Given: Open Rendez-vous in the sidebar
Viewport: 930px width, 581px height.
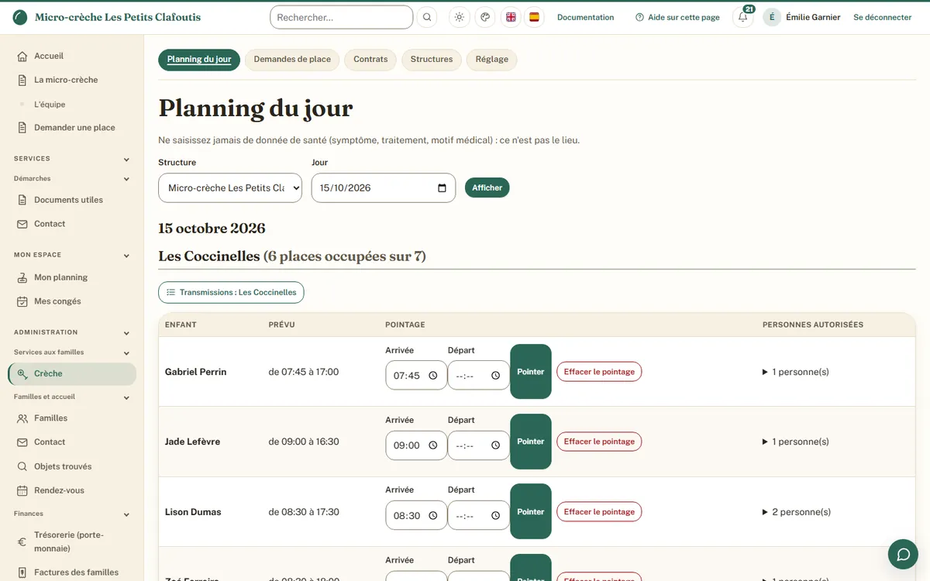Looking at the screenshot, I should 72,490.
